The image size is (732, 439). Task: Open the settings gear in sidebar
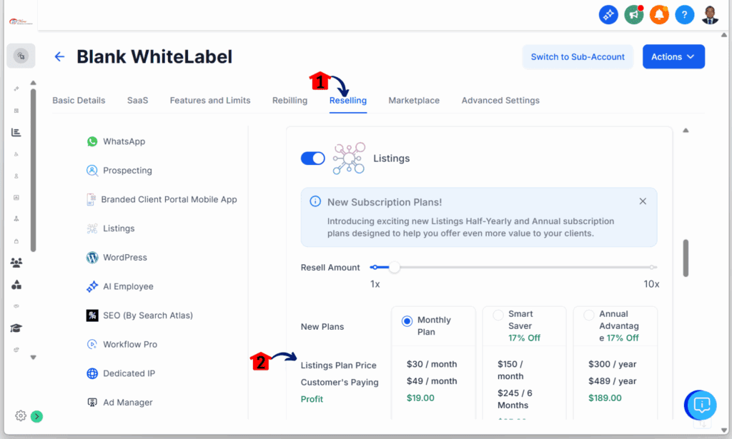[x=21, y=415]
